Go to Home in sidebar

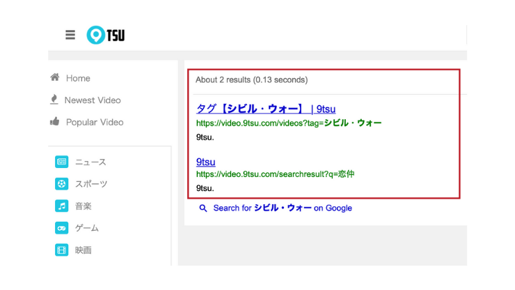click(78, 78)
